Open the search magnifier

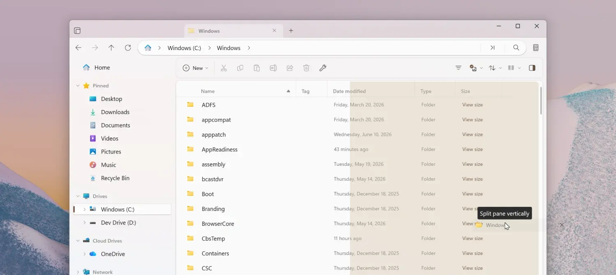click(516, 48)
